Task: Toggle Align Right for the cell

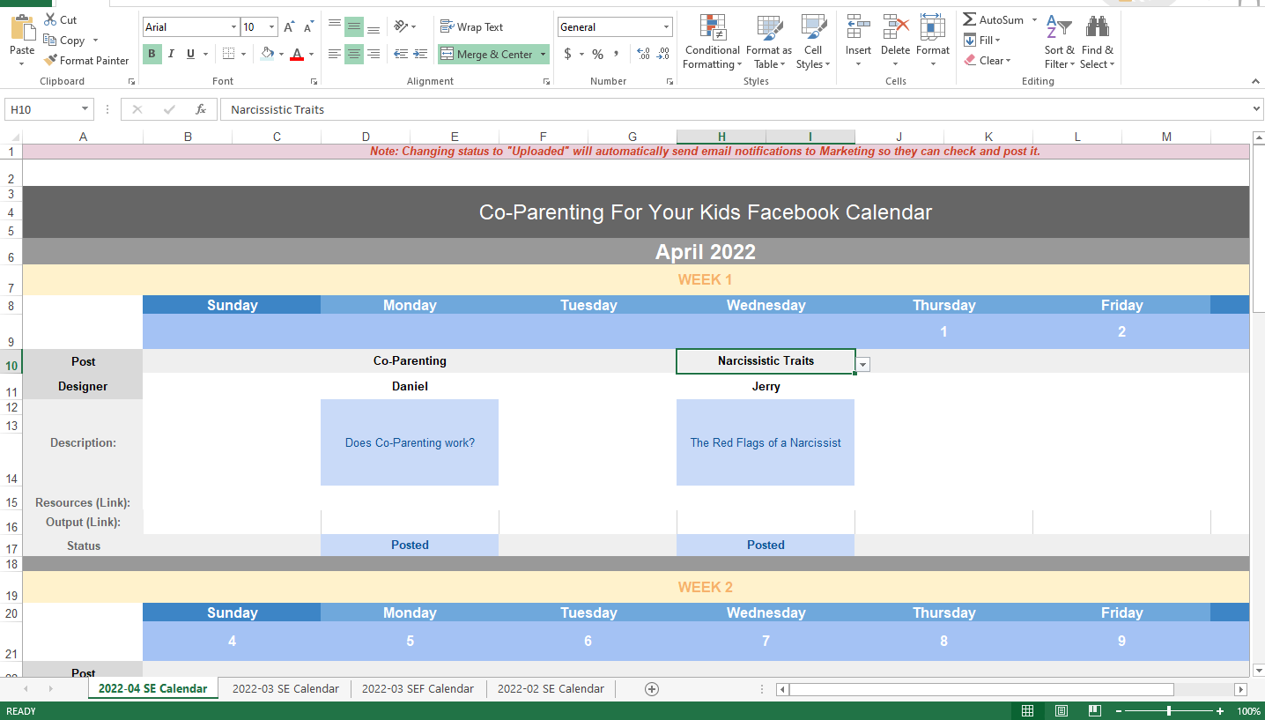Action: point(374,54)
